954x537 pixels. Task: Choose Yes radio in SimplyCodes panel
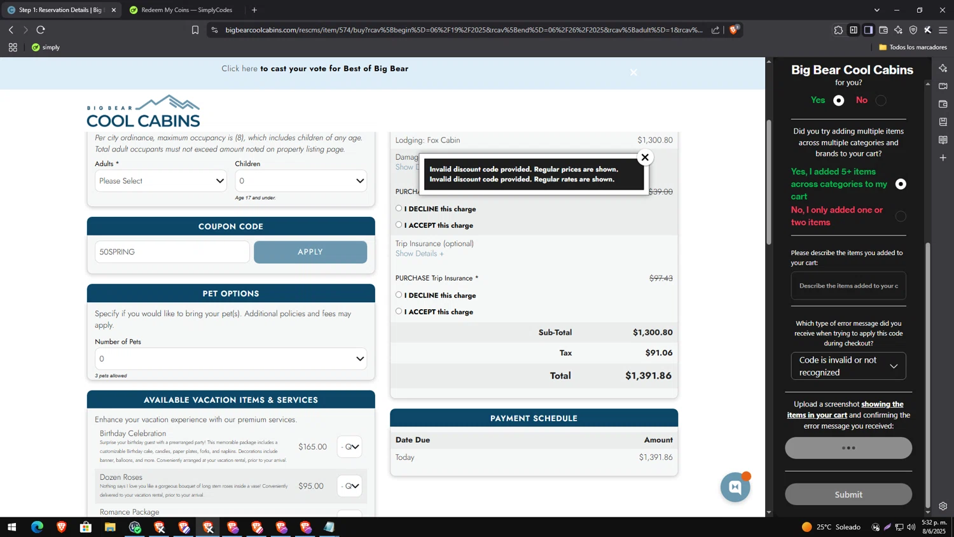pyautogui.click(x=839, y=101)
